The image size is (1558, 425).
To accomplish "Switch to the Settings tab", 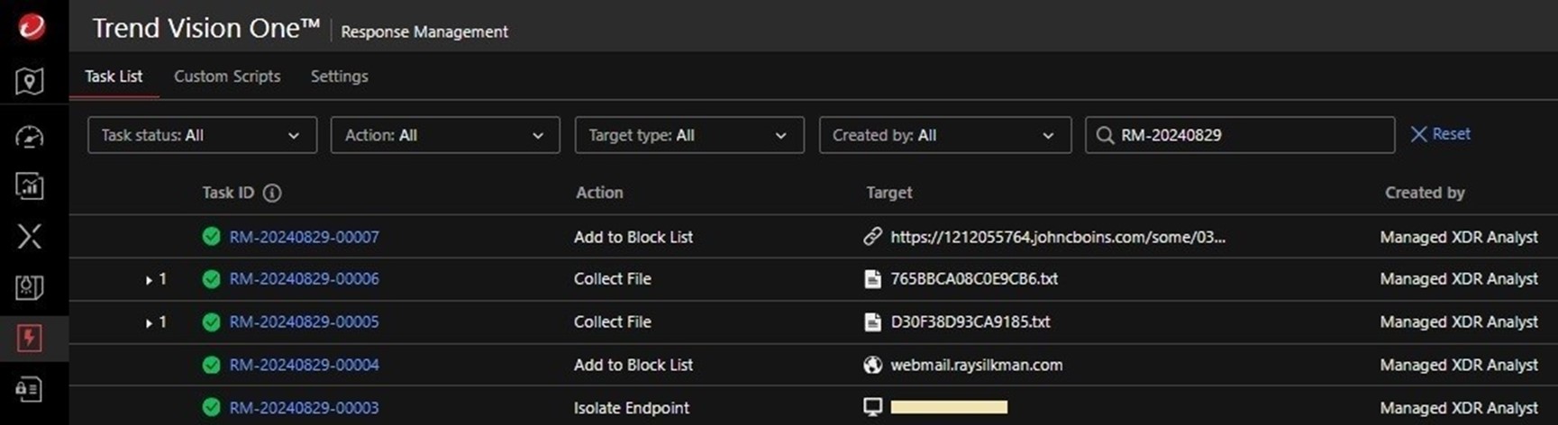I will coord(339,77).
